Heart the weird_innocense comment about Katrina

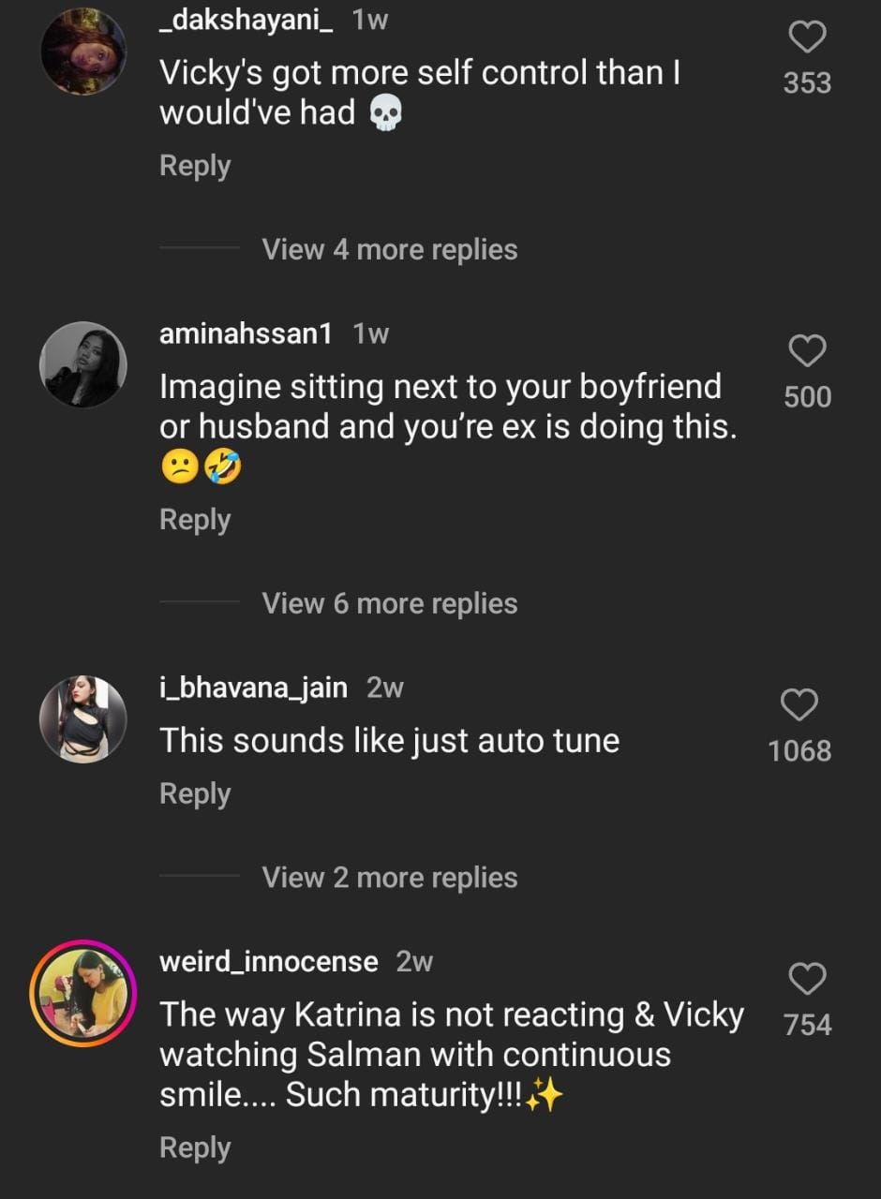tap(807, 980)
